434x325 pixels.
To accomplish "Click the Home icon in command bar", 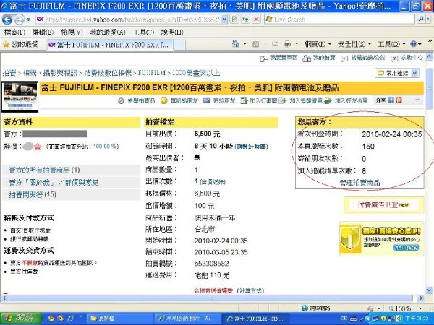I will coord(236,44).
